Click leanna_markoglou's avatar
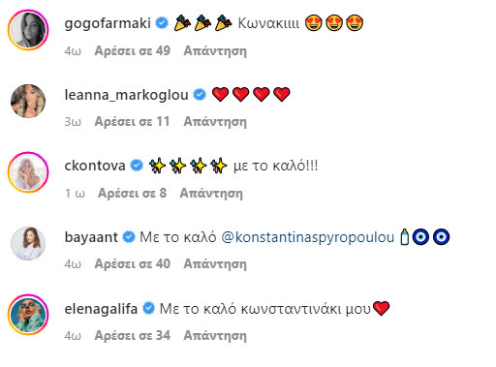 point(28,101)
